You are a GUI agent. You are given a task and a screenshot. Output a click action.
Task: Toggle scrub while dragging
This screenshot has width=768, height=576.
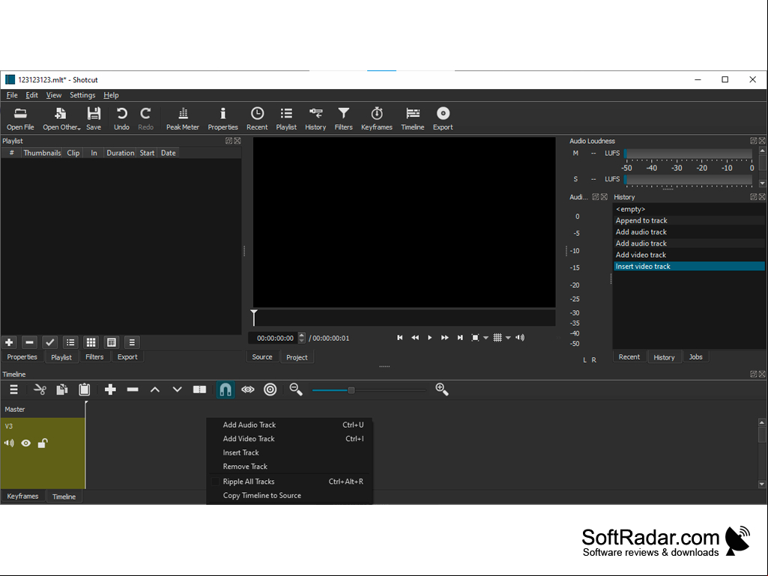tap(248, 390)
